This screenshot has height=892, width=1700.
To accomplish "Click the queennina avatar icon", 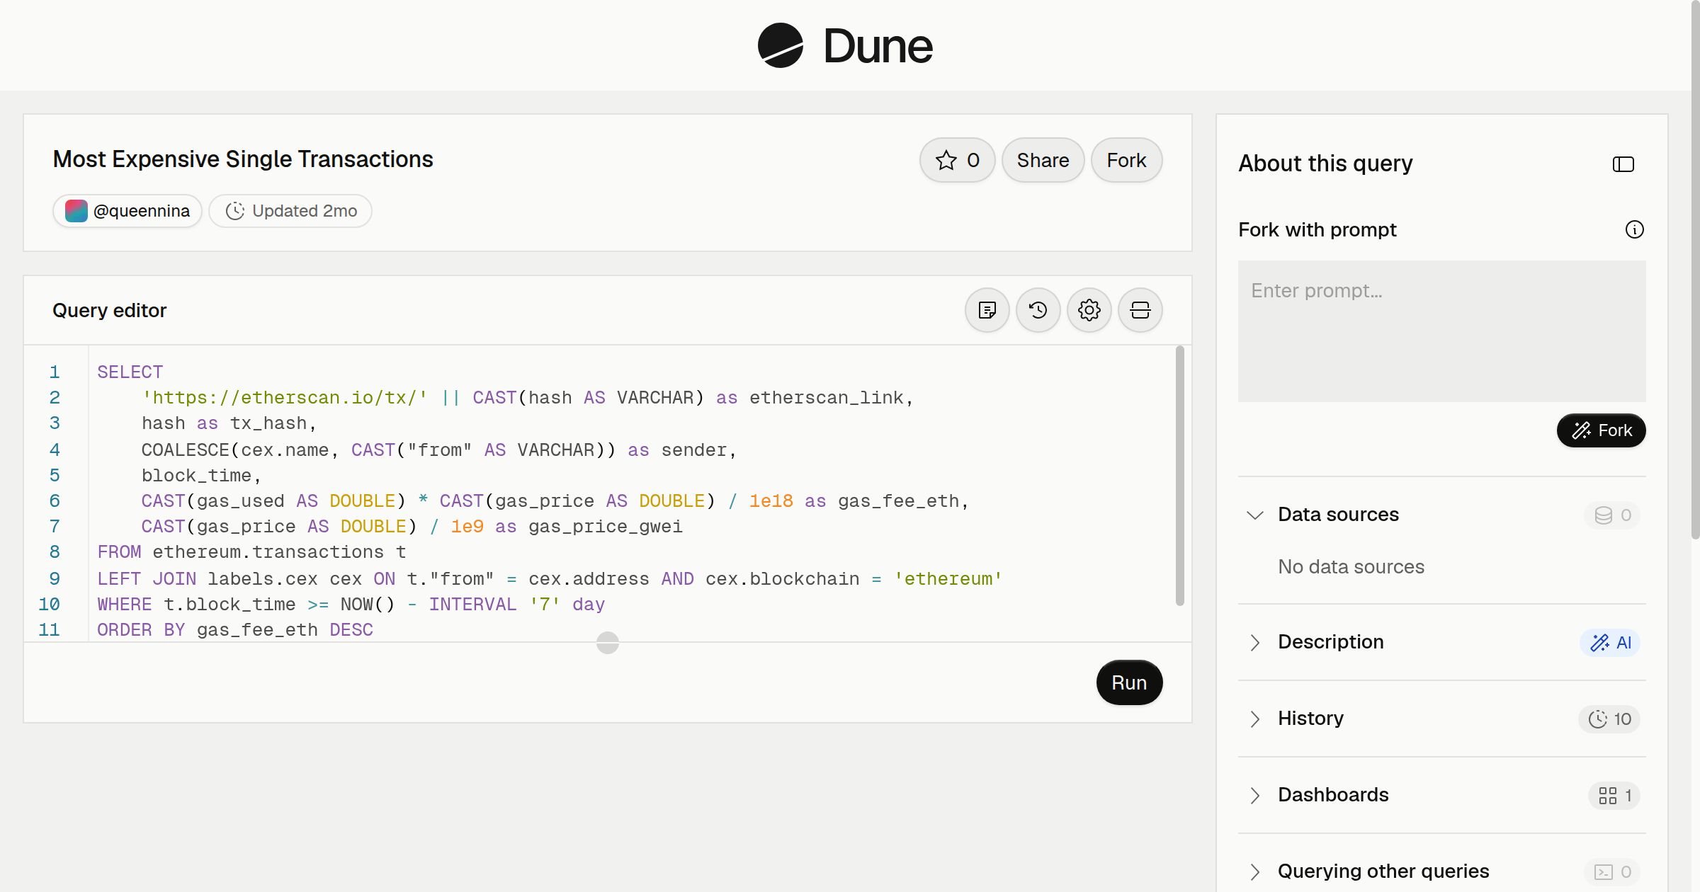I will pos(76,211).
